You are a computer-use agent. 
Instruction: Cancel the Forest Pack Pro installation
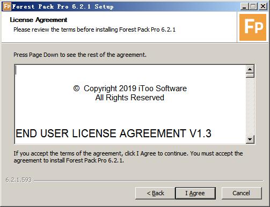click(242, 193)
